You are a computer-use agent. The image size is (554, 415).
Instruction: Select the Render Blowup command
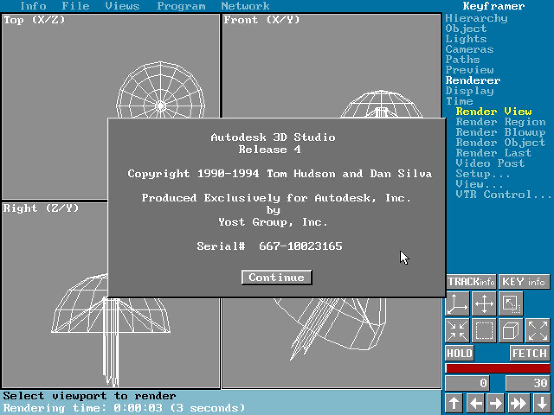[501, 132]
